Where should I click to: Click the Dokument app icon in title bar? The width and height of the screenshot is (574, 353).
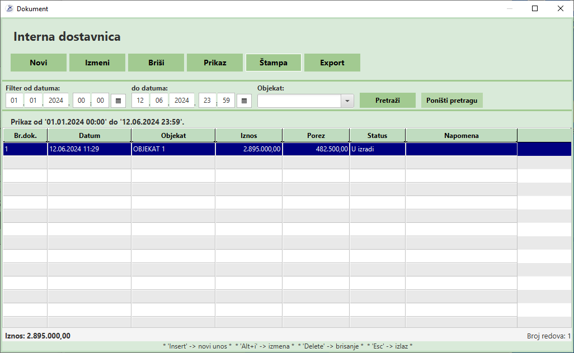tap(9, 8)
